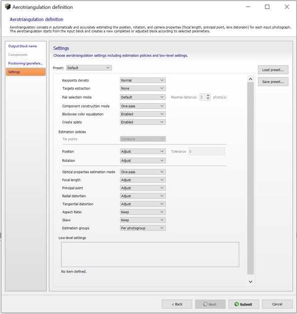The image size is (297, 314).
Task: Open the Focal length dropdown
Action: 143,180
